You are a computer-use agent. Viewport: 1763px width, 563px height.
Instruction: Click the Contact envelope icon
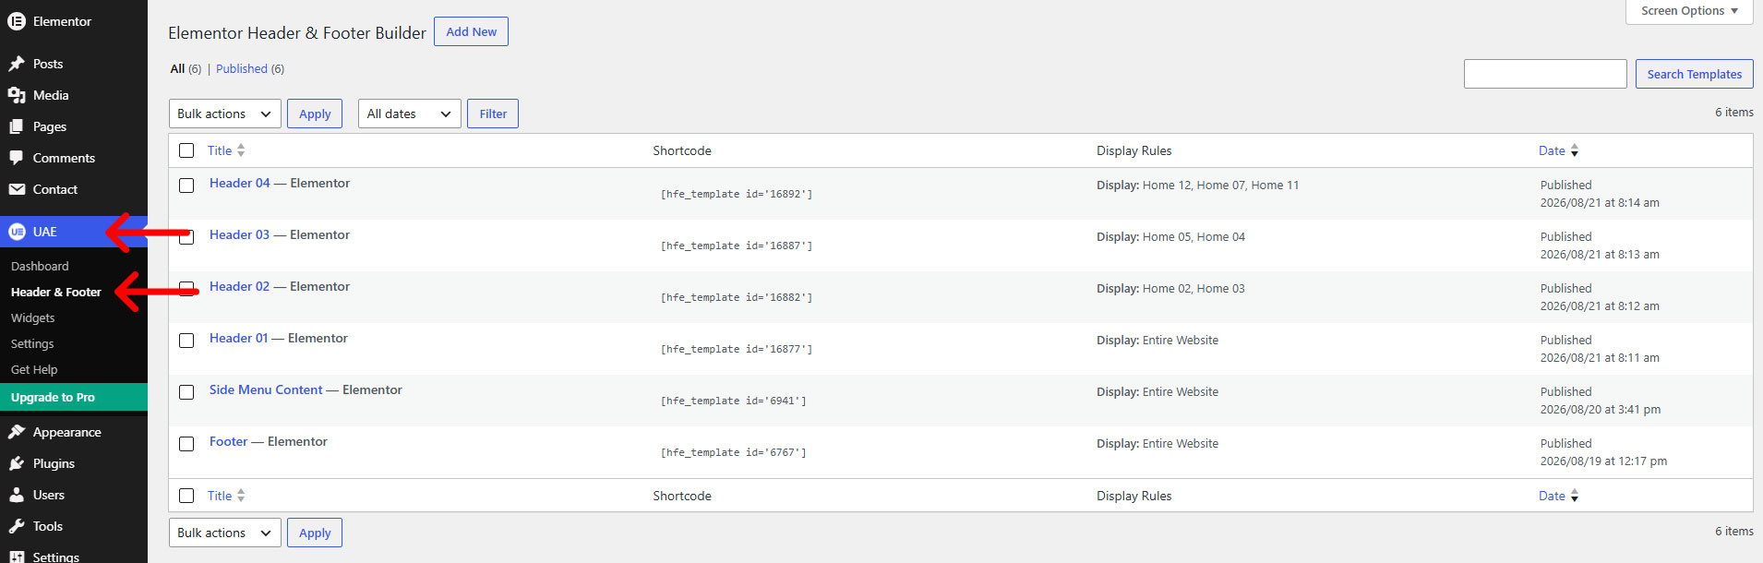point(17,189)
